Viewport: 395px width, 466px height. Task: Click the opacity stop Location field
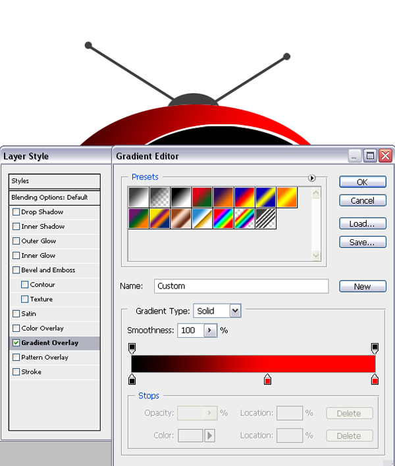pyautogui.click(x=290, y=413)
